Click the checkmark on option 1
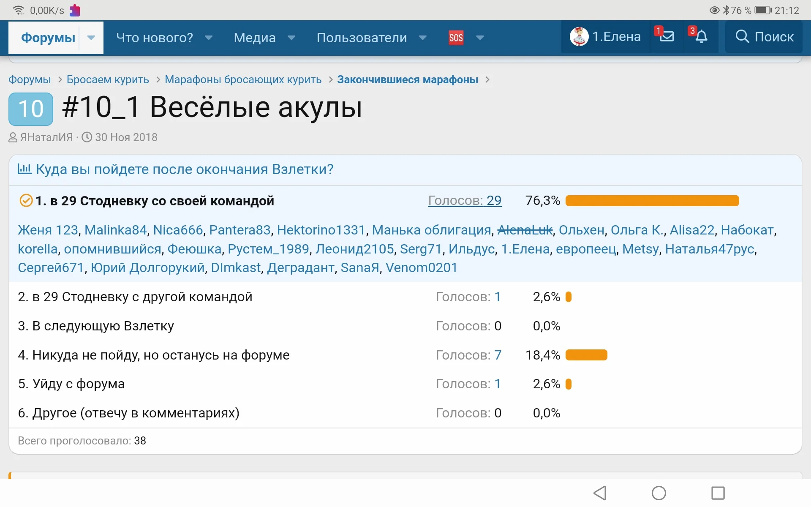The image size is (811, 507). point(26,200)
